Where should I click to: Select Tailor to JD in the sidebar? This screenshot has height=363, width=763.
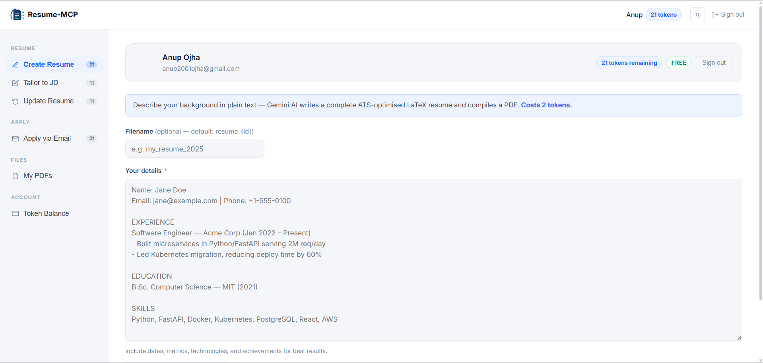click(40, 83)
